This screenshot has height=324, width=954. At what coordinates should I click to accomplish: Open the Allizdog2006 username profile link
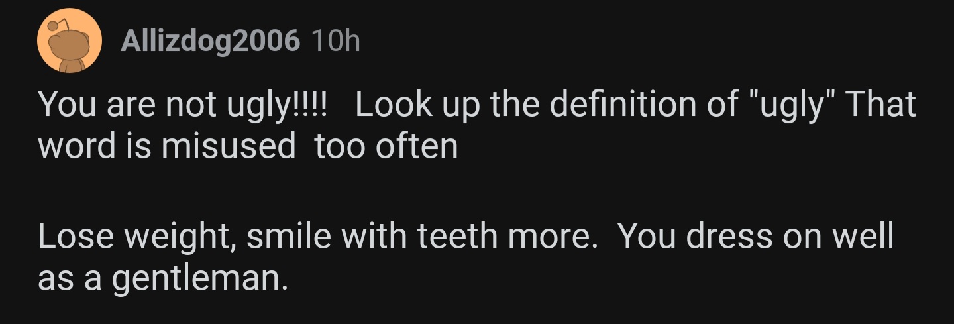pos(209,42)
